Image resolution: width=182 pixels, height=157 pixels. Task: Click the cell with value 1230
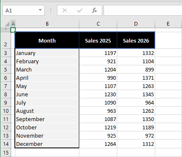tap(98, 94)
